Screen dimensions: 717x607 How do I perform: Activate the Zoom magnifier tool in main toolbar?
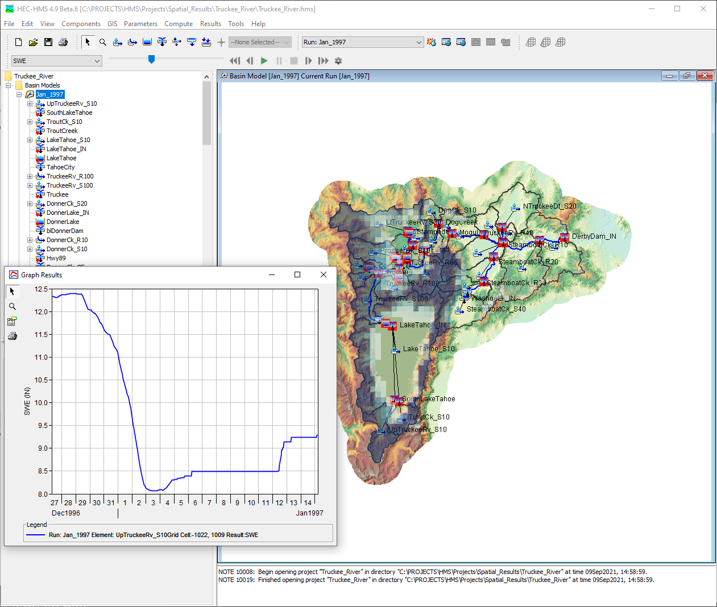pos(103,42)
